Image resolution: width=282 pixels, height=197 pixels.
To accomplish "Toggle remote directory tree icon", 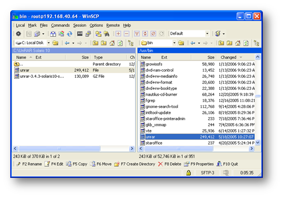I will pyautogui.click(x=256, y=43).
